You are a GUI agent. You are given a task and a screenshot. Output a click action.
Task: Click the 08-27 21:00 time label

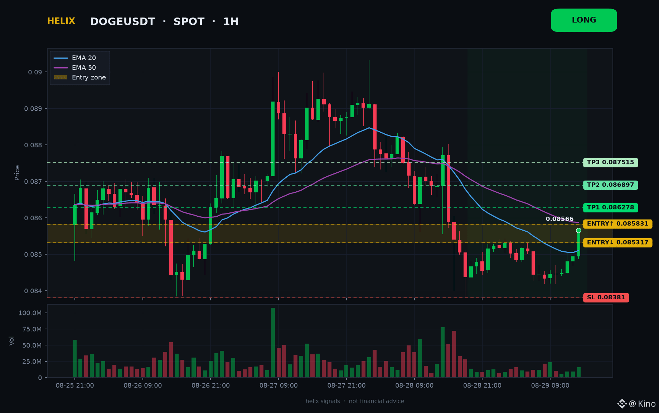tap(347, 385)
